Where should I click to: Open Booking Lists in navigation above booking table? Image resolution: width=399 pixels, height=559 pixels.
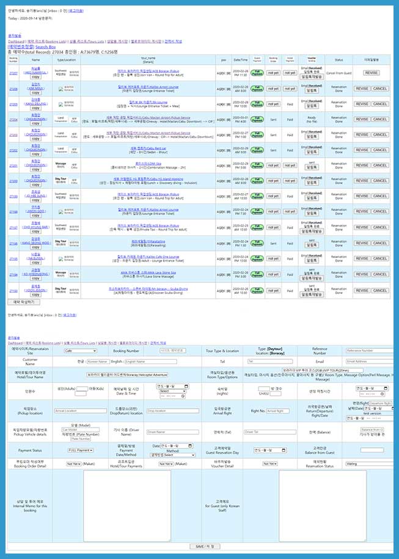click(47, 42)
